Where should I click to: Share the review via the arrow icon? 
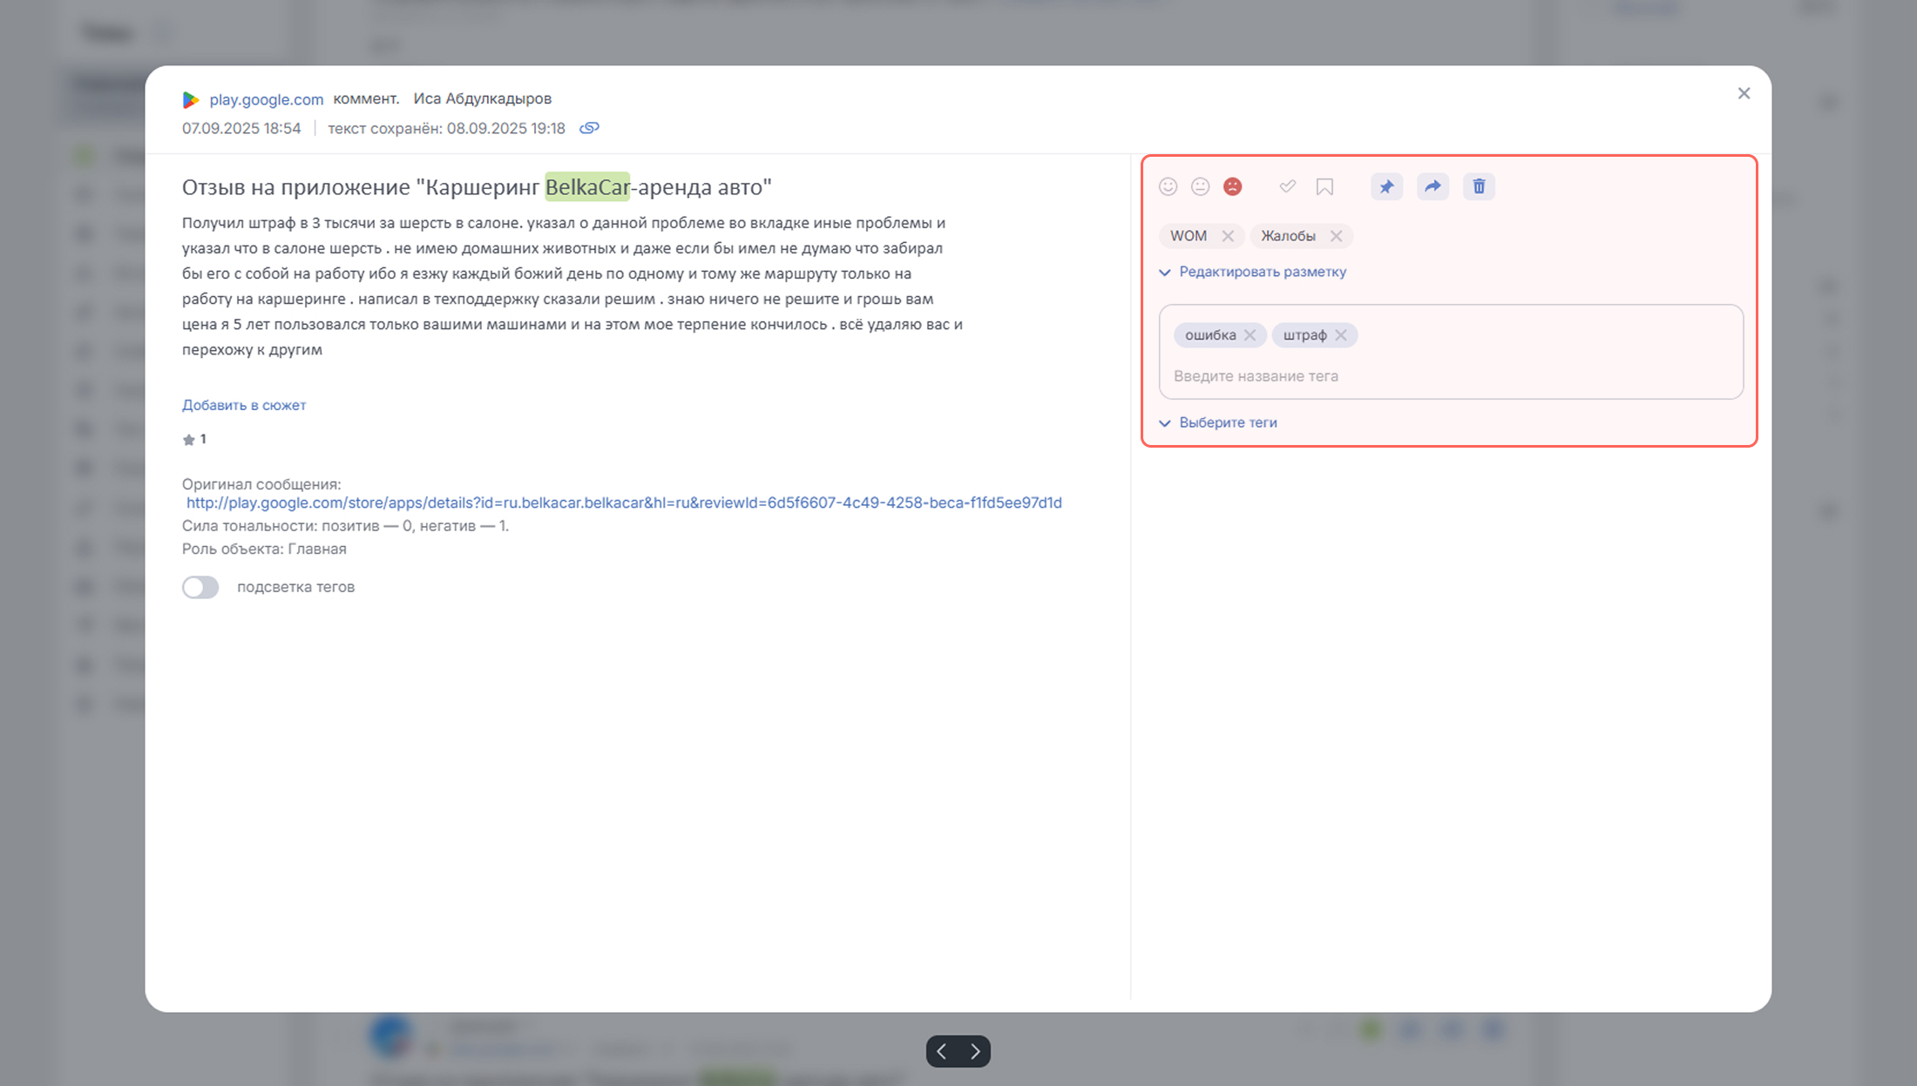click(1433, 186)
